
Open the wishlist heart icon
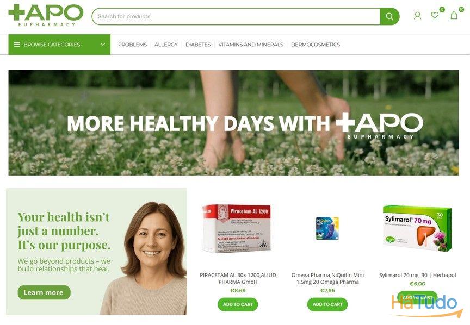click(x=435, y=15)
